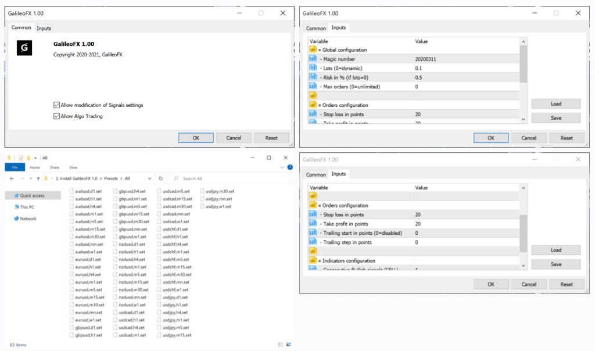Open the Share ribbon tab in Explorer
This screenshot has height=351, width=595.
tap(55, 167)
